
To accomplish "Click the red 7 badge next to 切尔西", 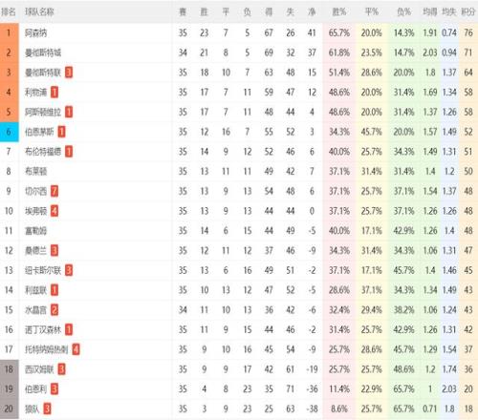I will (x=54, y=191).
